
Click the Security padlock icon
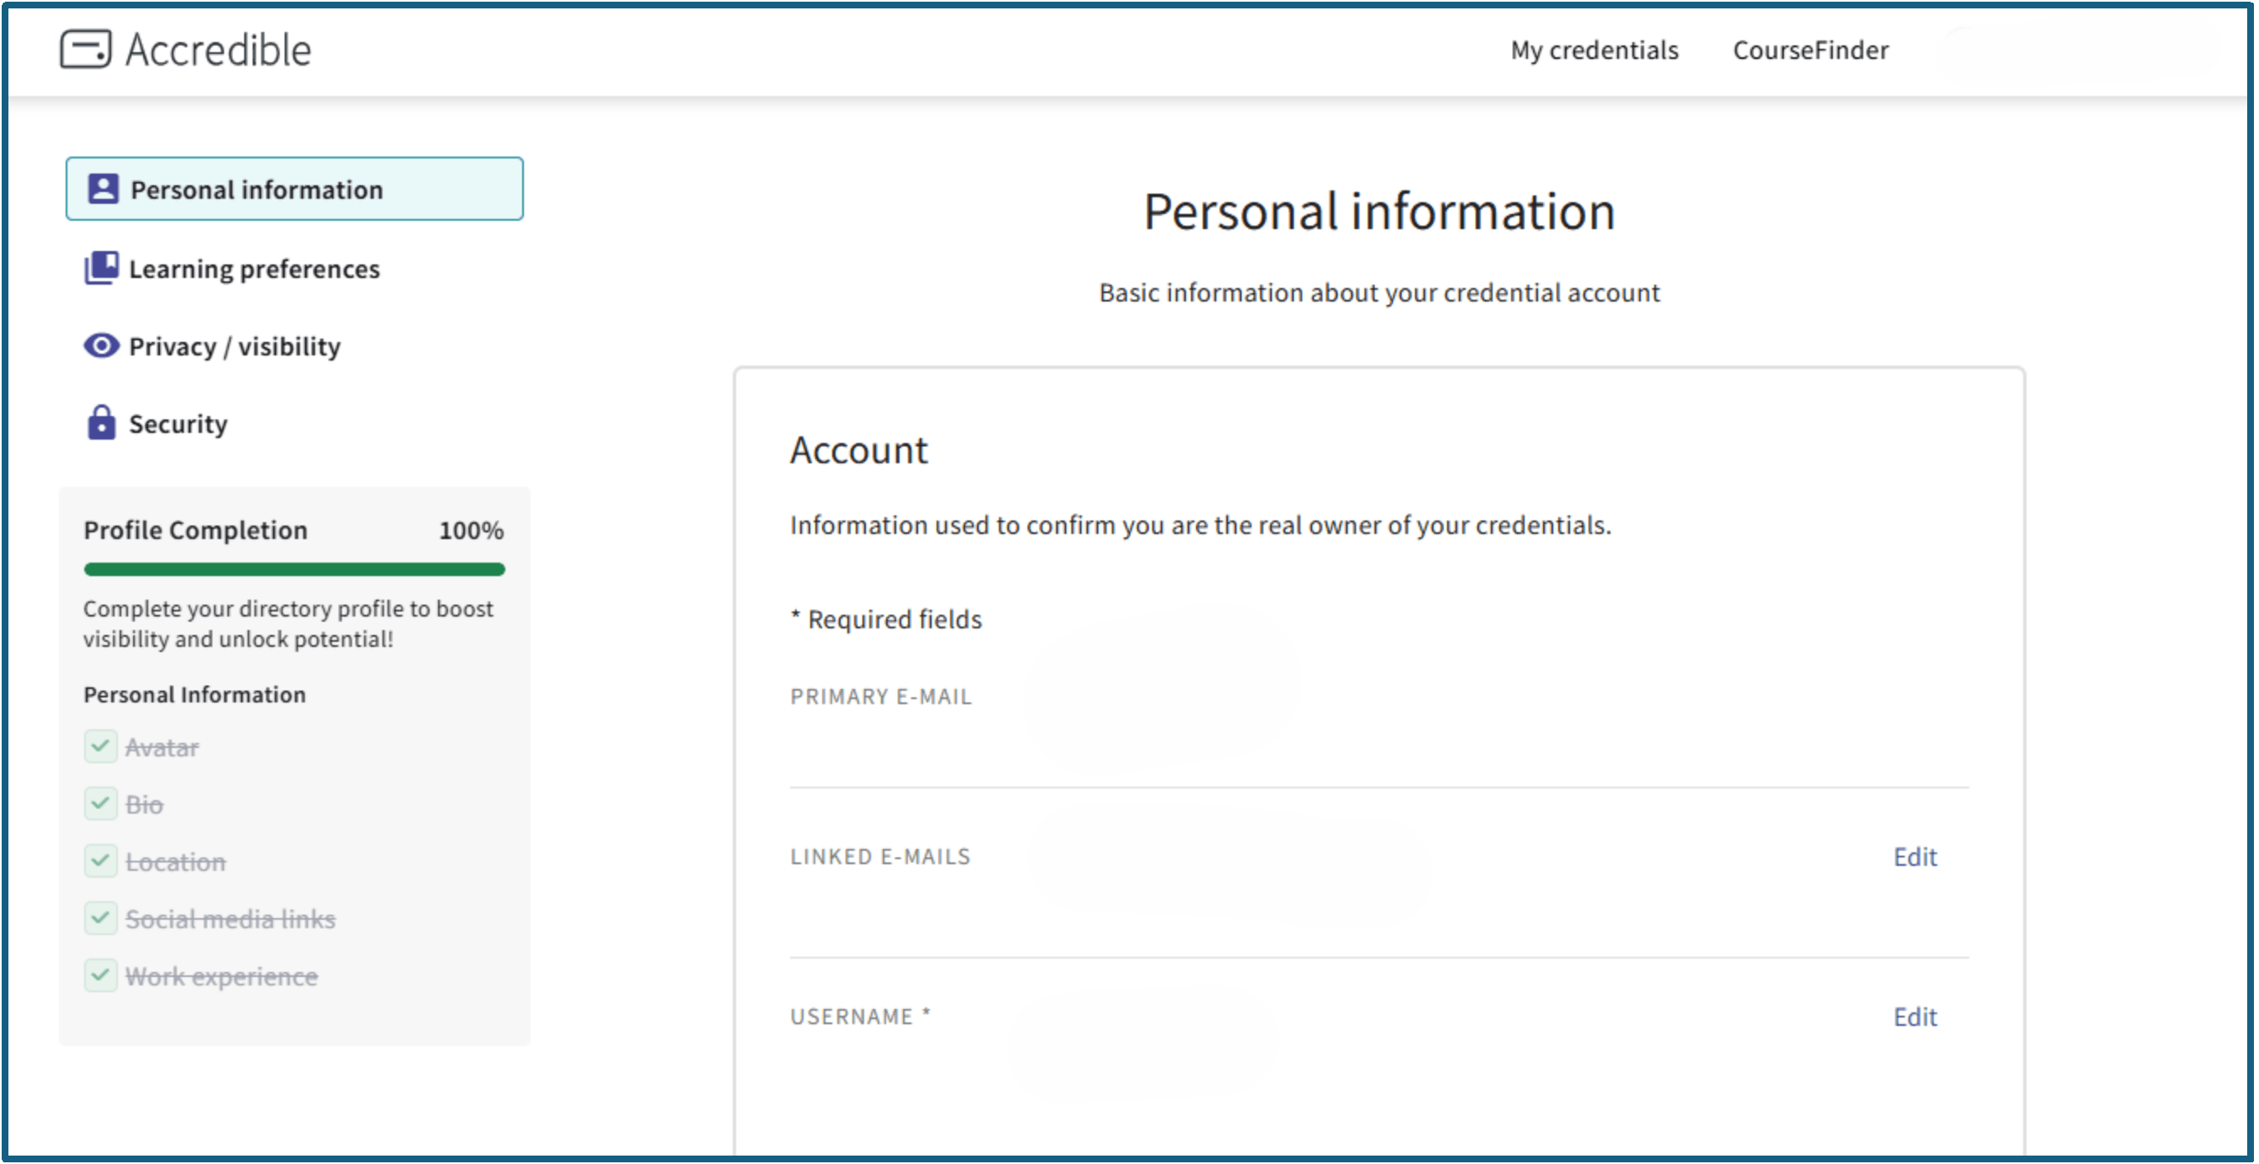(x=102, y=423)
